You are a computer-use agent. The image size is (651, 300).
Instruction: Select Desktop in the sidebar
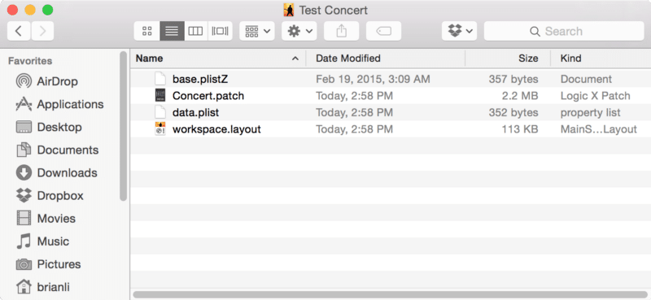pos(49,127)
